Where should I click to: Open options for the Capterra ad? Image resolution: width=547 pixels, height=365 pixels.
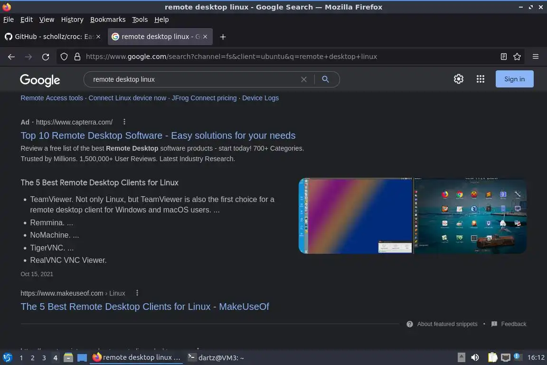click(124, 122)
